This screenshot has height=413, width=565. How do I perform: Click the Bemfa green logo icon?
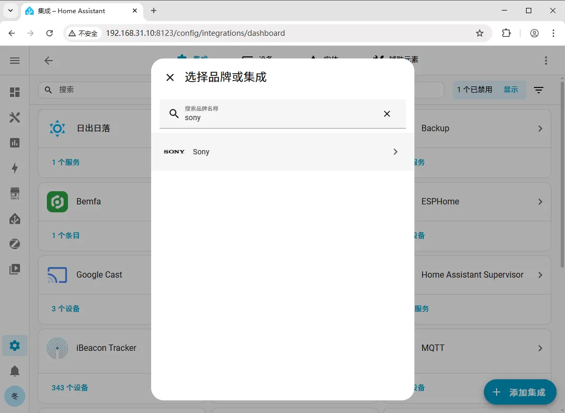pyautogui.click(x=57, y=201)
